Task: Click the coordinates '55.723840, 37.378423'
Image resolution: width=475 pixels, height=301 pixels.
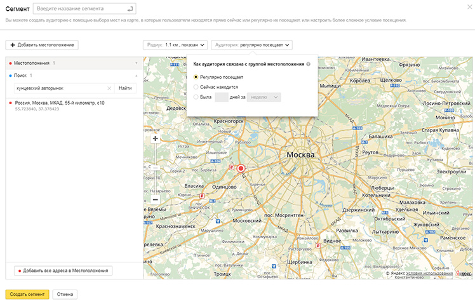Action: coord(37,109)
